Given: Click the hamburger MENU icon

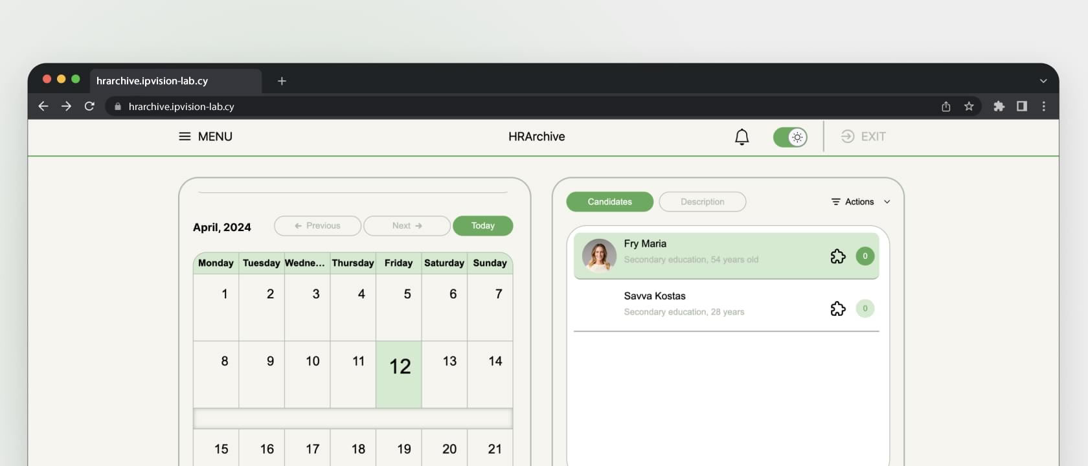Looking at the screenshot, I should pyautogui.click(x=185, y=137).
